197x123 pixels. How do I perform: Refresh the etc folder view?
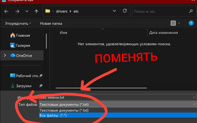125,11
